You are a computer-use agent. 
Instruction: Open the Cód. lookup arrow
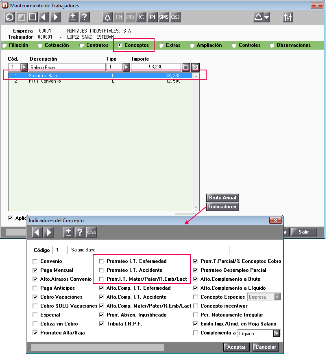click(24, 67)
